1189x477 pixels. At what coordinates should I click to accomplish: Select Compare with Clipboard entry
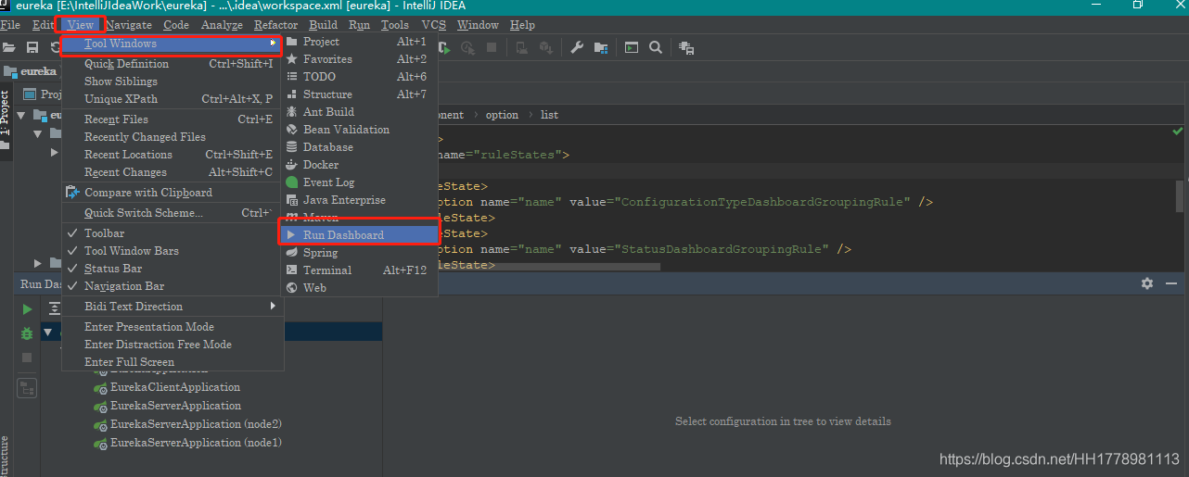[x=172, y=193]
